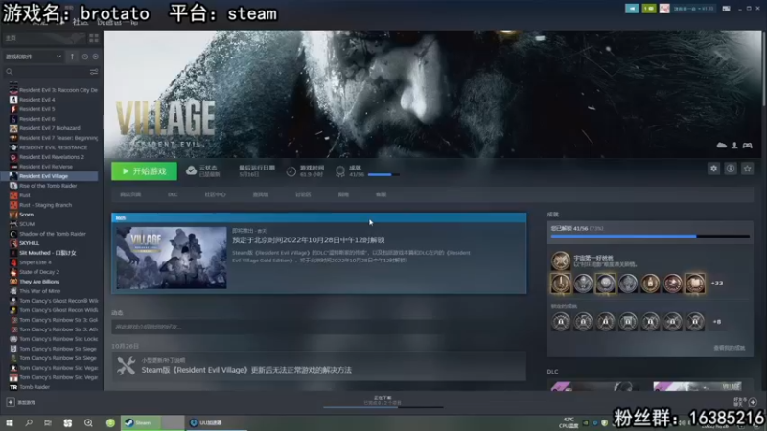Click achievement progress bar beside medal icon

(383, 175)
